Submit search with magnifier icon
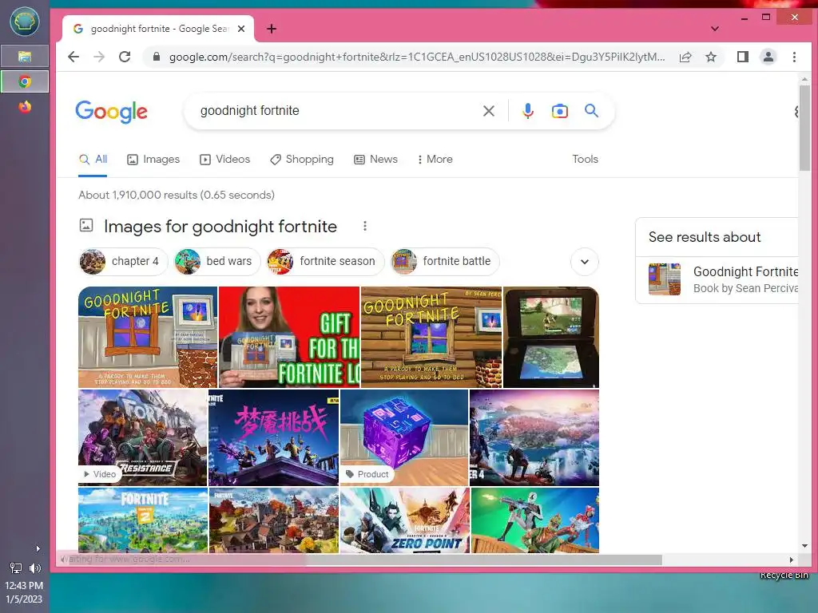 pos(591,110)
